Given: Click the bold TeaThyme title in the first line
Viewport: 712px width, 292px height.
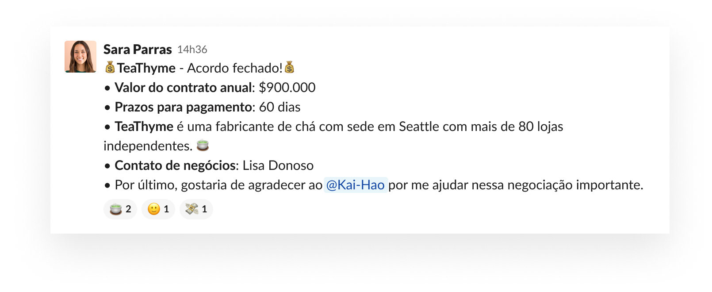Looking at the screenshot, I should click(146, 68).
